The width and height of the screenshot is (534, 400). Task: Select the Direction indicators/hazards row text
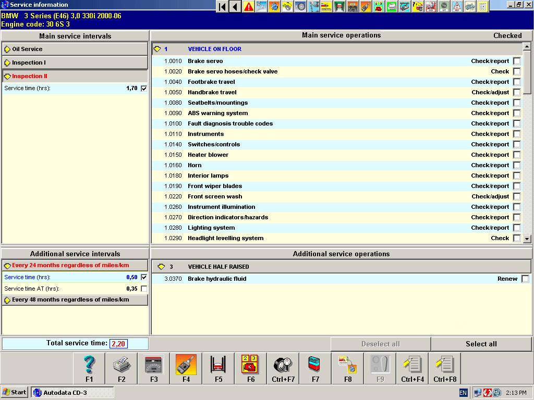click(x=228, y=217)
